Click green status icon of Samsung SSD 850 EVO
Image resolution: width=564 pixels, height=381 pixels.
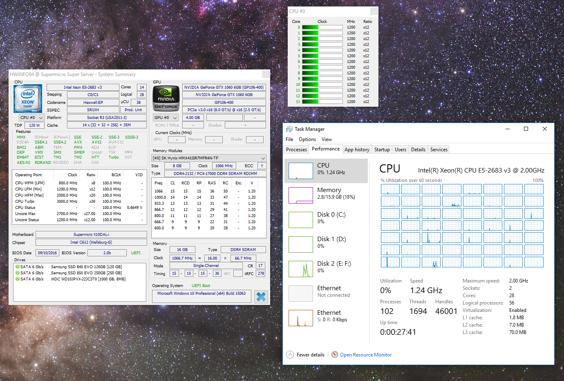(18, 273)
